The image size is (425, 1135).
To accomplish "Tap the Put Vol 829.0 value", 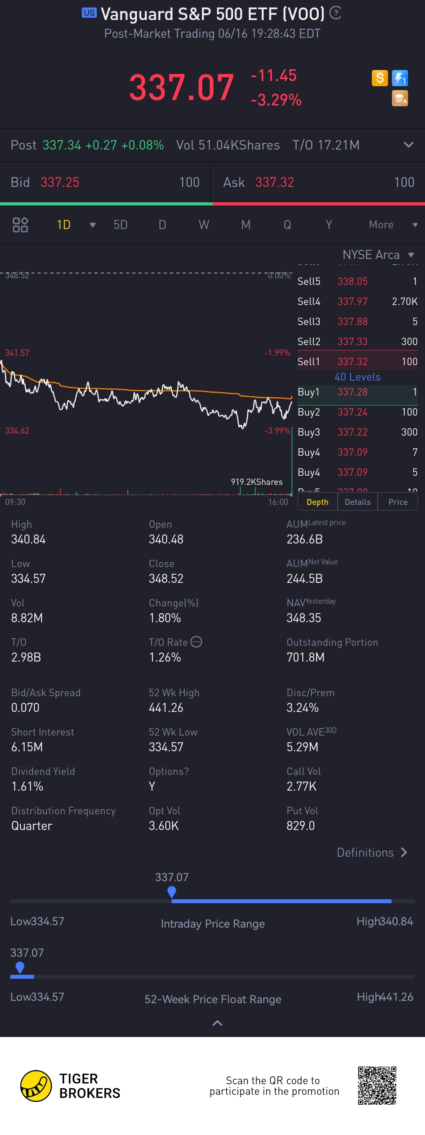I will [301, 826].
